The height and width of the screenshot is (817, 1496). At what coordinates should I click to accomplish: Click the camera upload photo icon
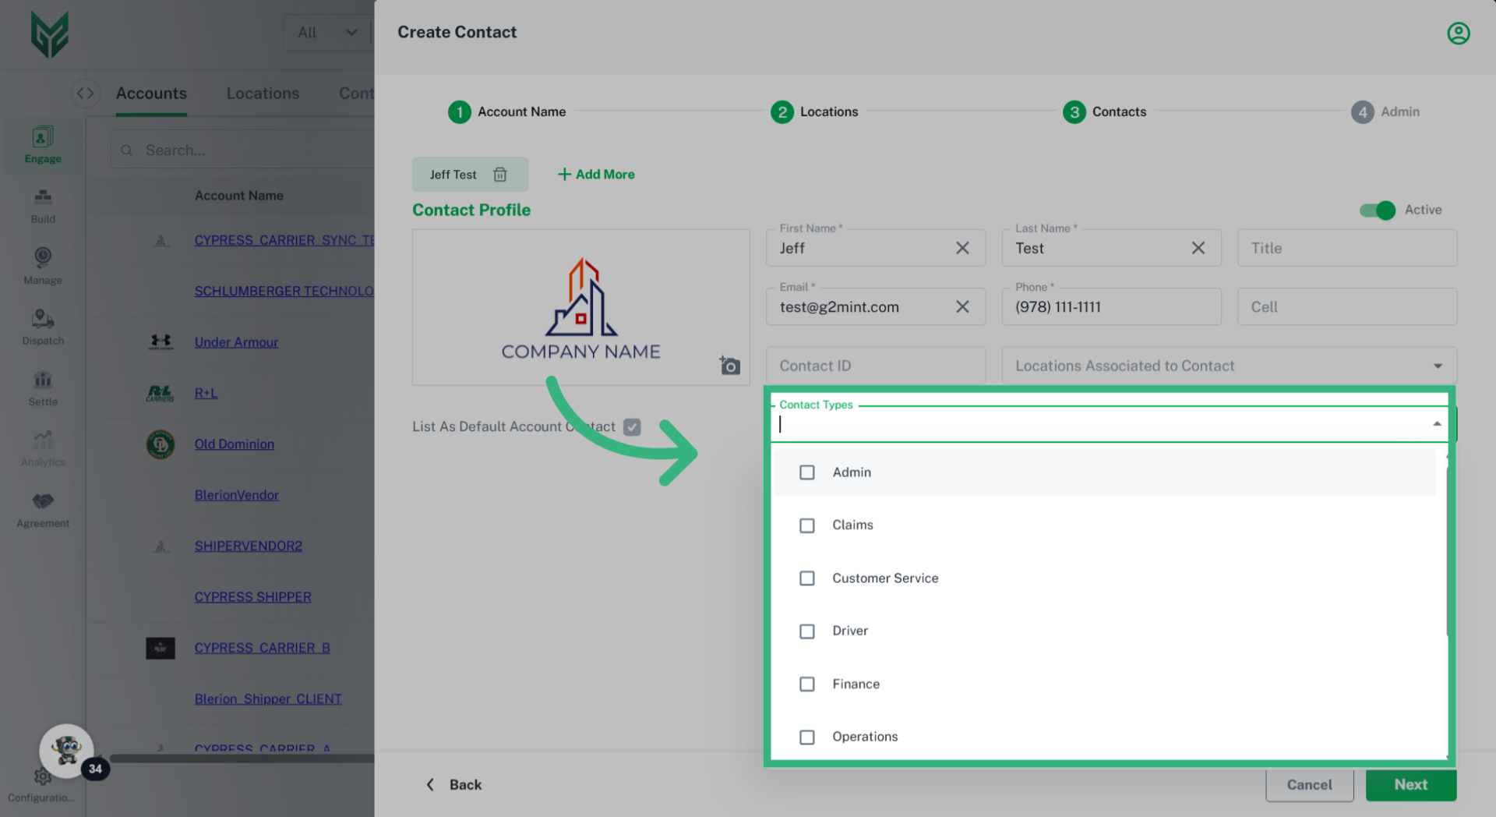coord(729,366)
